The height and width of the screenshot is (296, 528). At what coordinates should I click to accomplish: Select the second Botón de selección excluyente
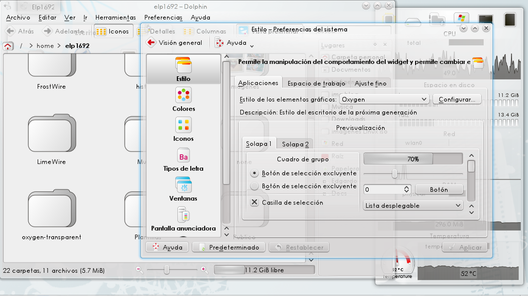(x=254, y=186)
